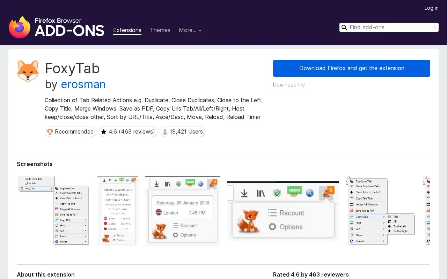This screenshot has width=447, height=279.
Task: Click the 19,421 Users text
Action: [186, 132]
